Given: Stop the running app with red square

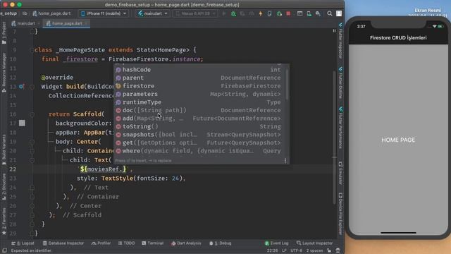Looking at the screenshot, I should coord(288,13).
